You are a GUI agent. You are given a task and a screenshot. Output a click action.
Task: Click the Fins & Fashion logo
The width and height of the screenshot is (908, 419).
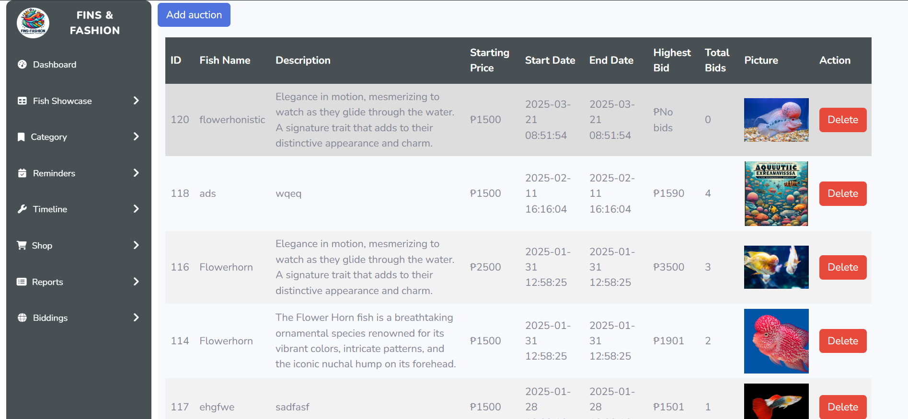tap(33, 23)
